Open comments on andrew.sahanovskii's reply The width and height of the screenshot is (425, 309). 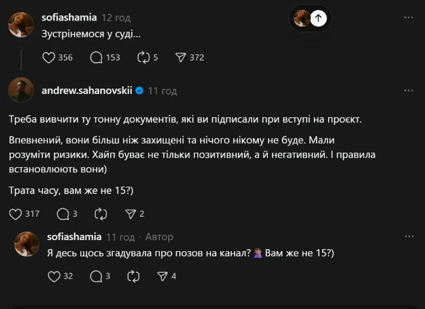pos(63,213)
